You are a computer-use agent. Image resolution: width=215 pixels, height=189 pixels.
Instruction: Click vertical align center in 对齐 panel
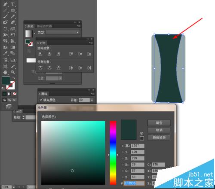[80, 54]
